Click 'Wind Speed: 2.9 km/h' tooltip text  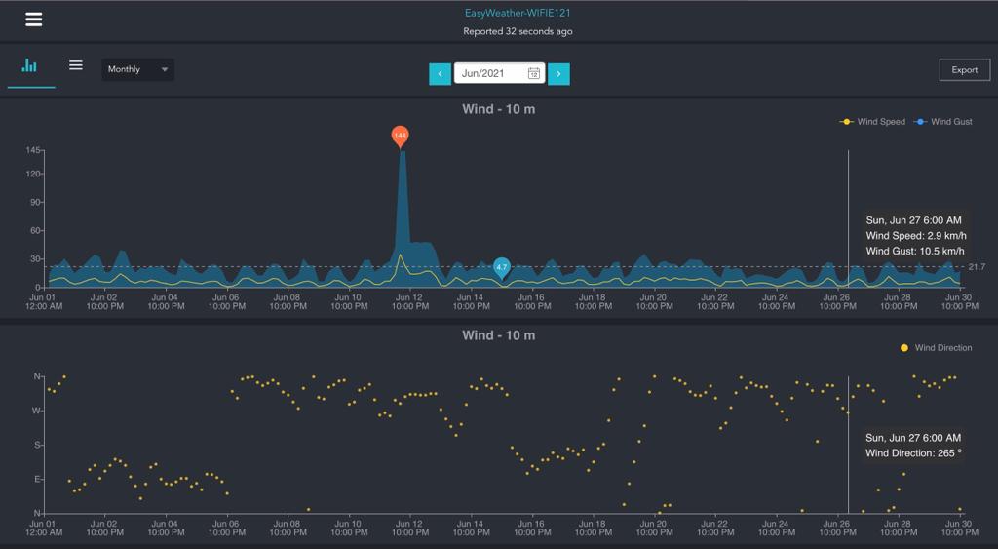tap(916, 236)
